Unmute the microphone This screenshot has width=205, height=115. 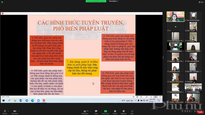point(5,111)
